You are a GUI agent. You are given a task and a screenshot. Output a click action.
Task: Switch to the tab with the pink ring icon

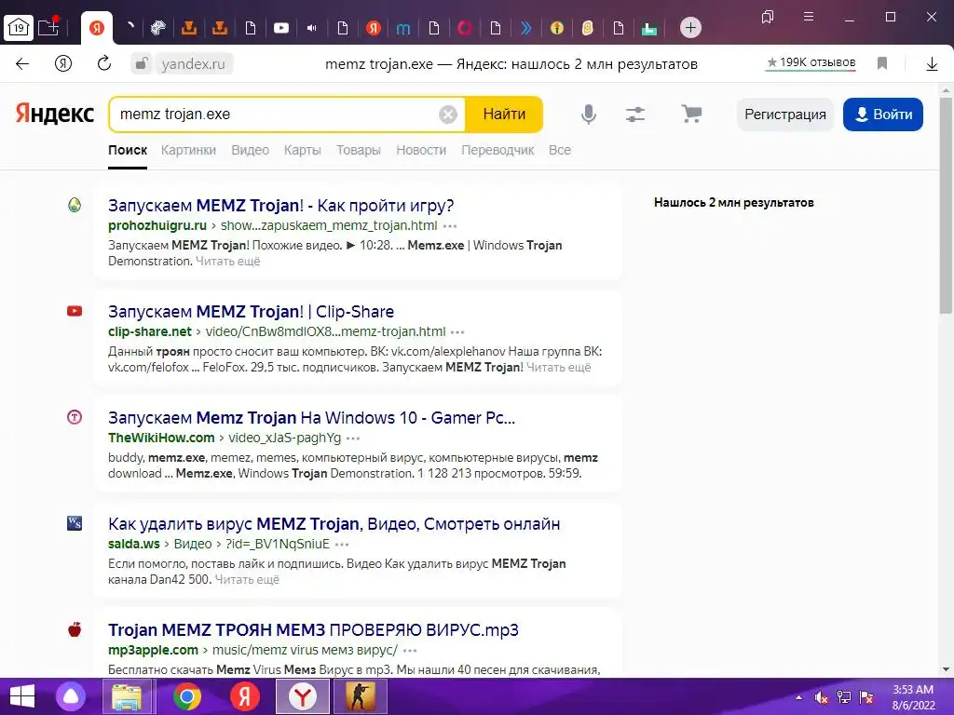(x=465, y=28)
